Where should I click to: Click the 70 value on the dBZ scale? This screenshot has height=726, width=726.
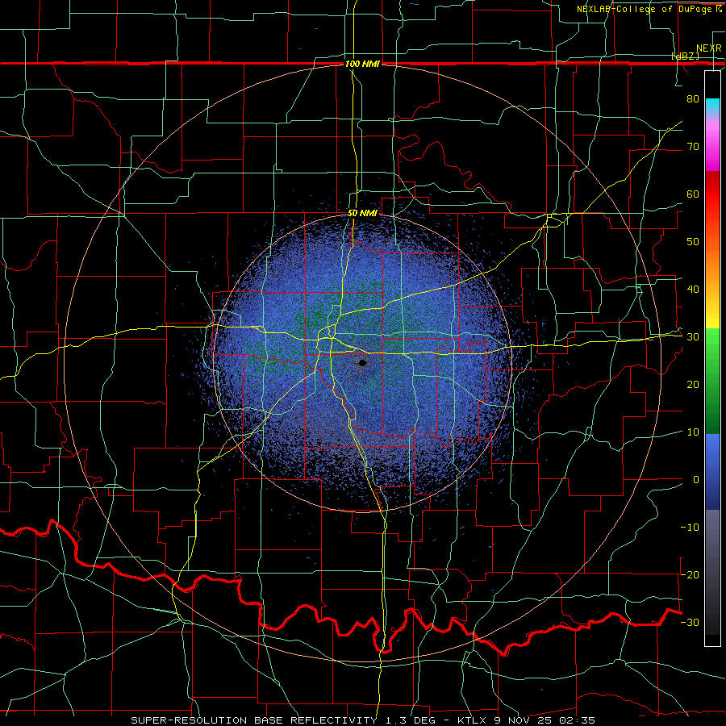click(x=693, y=146)
